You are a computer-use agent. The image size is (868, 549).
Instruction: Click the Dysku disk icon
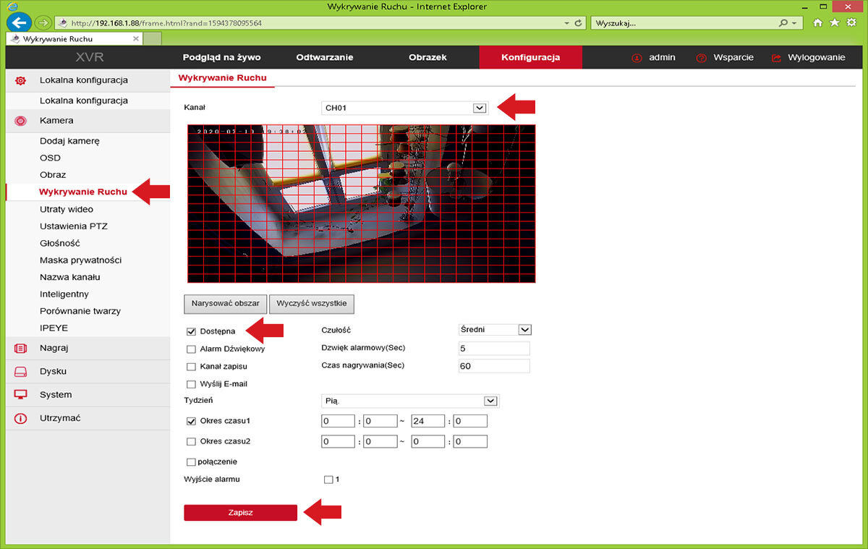pos(21,372)
